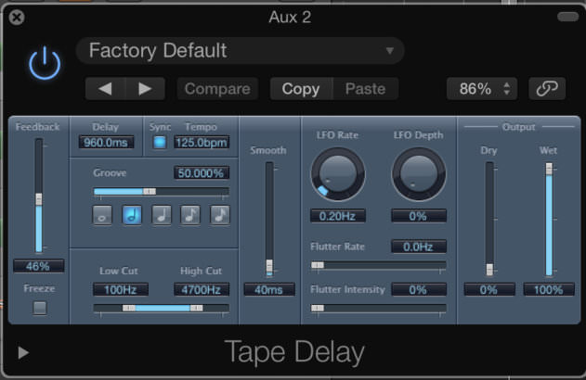Select the quarter note division button
The image size is (586, 380).
click(162, 215)
